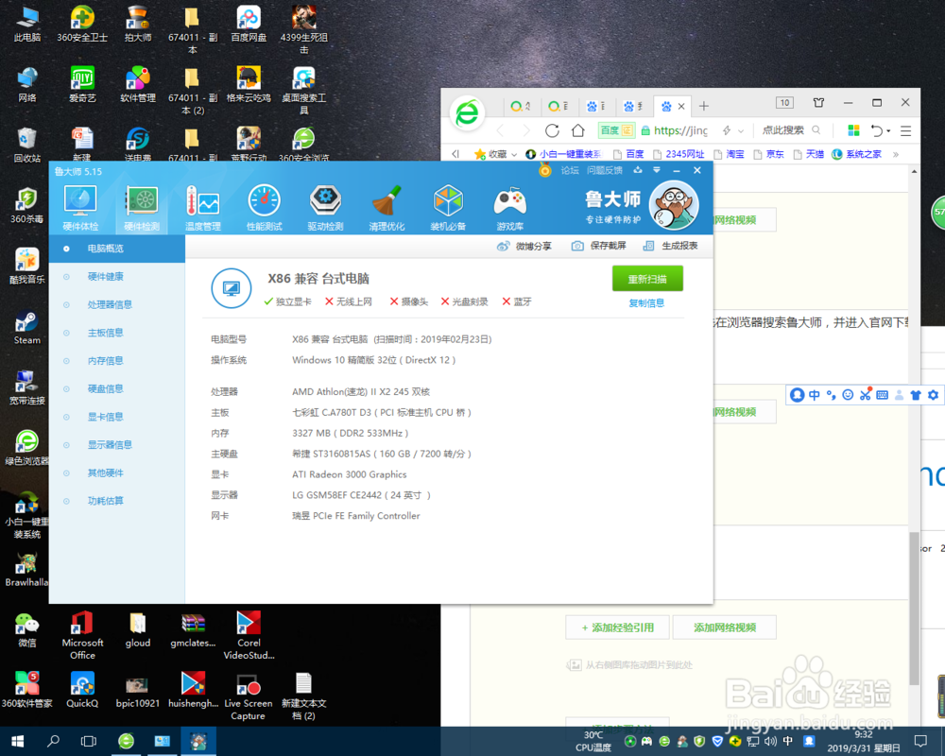This screenshot has width=945, height=756.
Task: Open 淘宝 bookmark in browser
Action: (729, 154)
